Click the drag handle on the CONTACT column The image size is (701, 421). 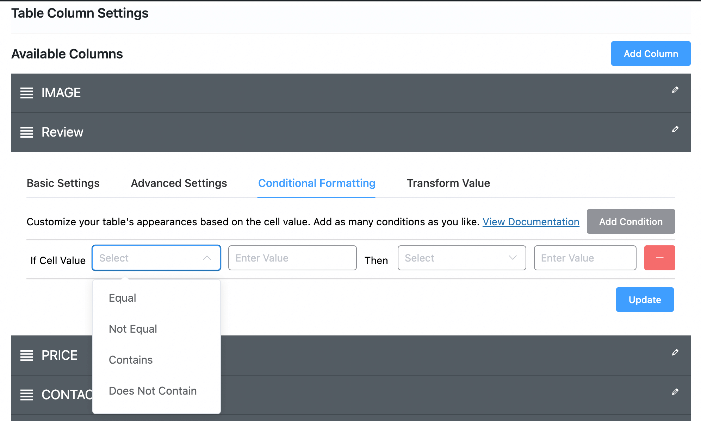(26, 395)
